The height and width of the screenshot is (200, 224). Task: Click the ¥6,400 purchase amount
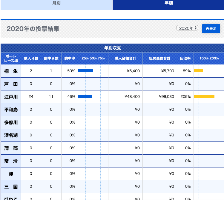click(133, 71)
